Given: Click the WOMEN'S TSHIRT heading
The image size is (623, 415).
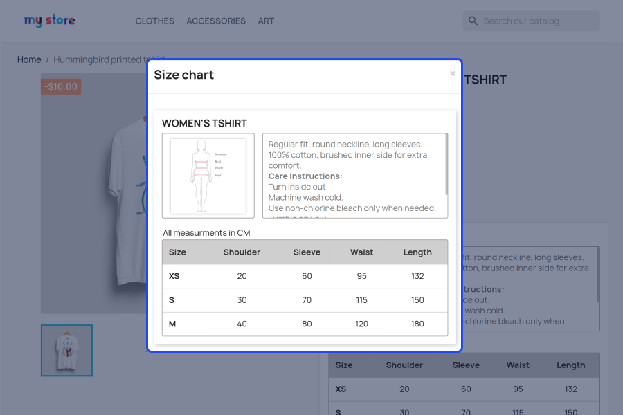Looking at the screenshot, I should (x=204, y=124).
